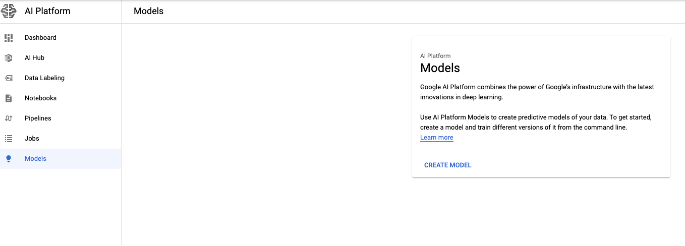Select Data Labeling in the sidebar
The height and width of the screenshot is (246, 685).
[44, 78]
